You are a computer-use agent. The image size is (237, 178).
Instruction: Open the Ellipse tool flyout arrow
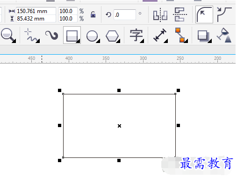coord(98,41)
